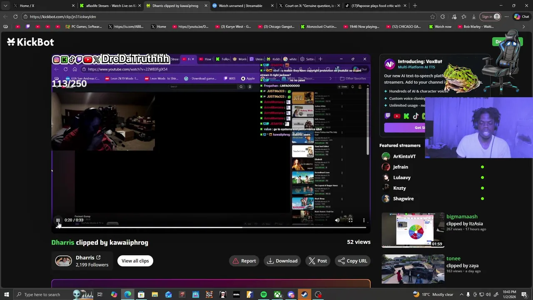Report this clip
Image resolution: width=533 pixels, height=300 pixels.
point(244,261)
